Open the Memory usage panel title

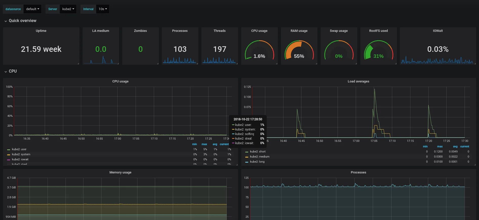120,172
